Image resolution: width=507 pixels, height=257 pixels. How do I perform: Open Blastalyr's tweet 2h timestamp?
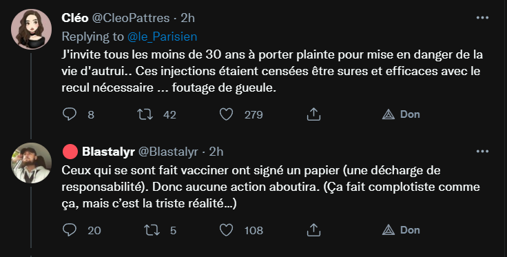(216, 152)
